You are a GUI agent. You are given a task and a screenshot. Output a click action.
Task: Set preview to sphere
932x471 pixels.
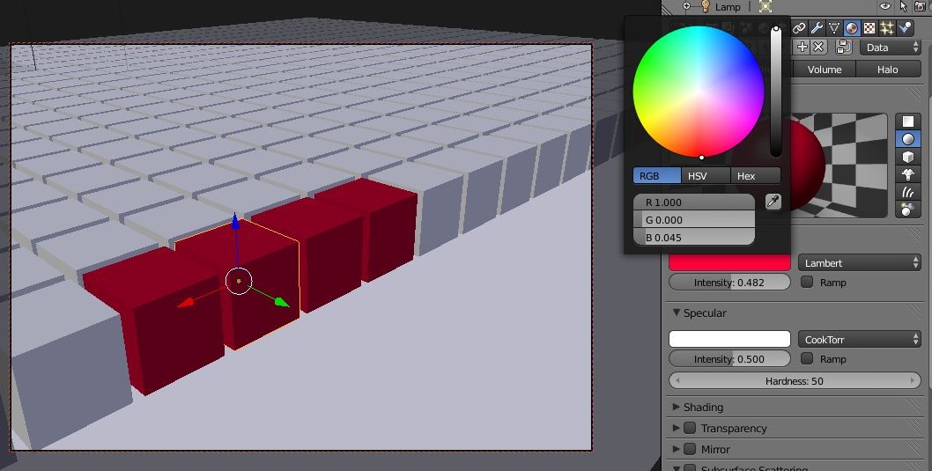tap(907, 139)
